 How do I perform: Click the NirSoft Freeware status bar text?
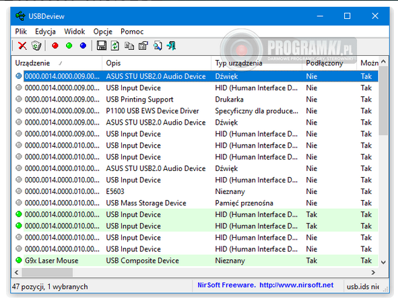point(227,285)
